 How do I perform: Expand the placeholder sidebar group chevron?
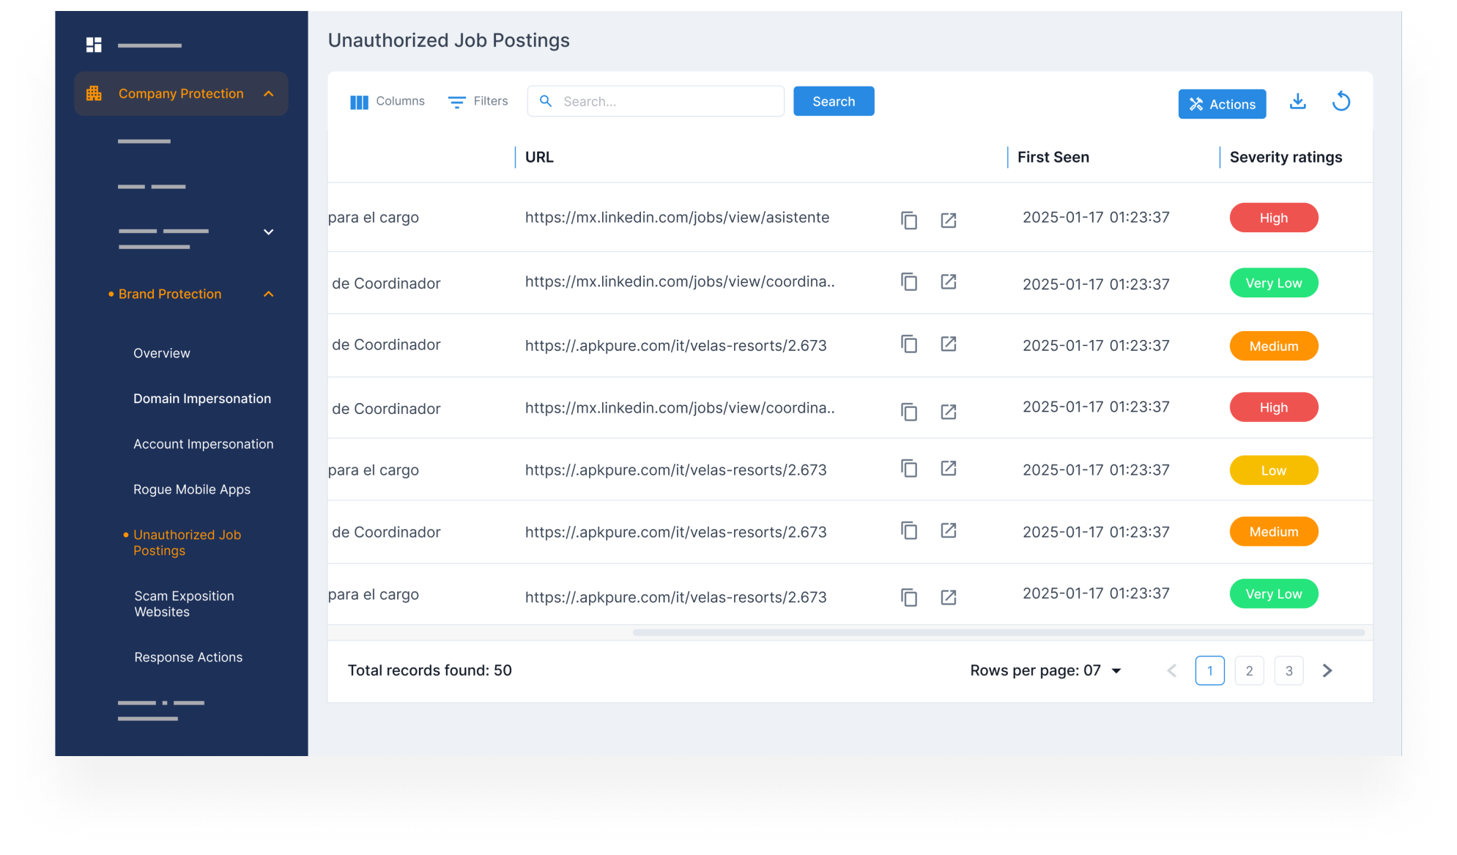click(x=269, y=232)
